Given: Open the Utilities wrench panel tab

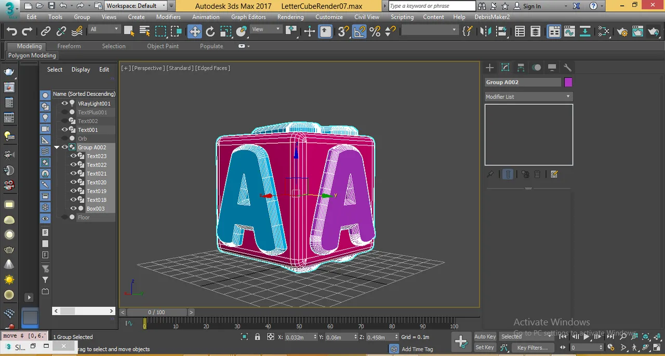Looking at the screenshot, I should coord(567,67).
